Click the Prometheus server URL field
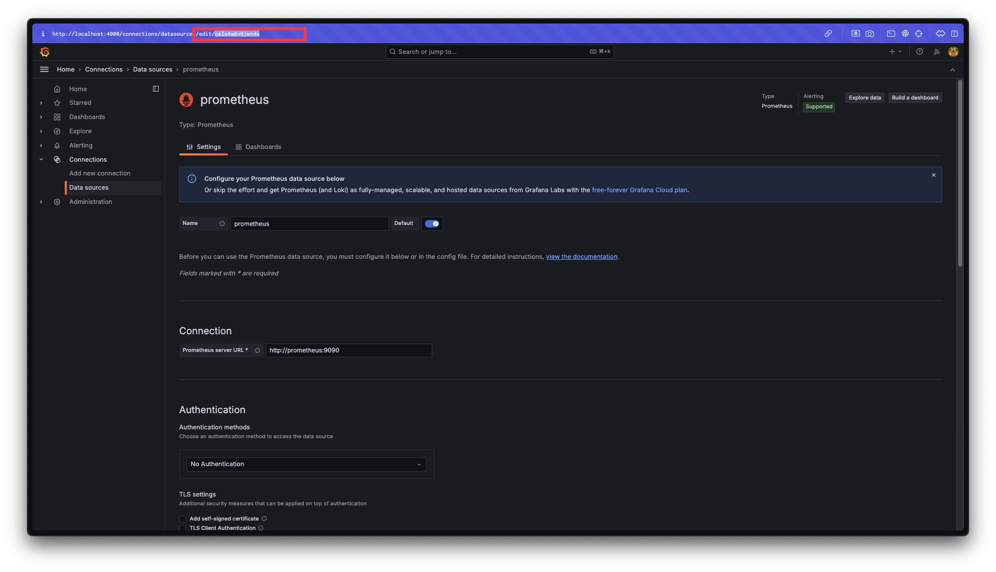 [x=349, y=350]
